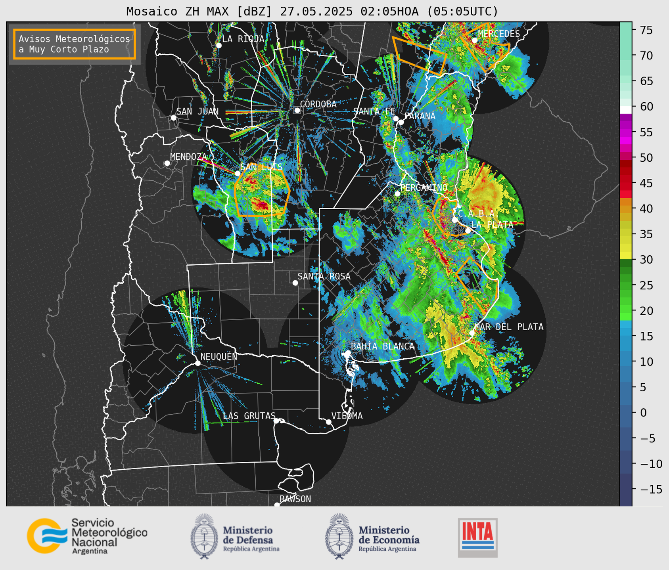Image resolution: width=669 pixels, height=570 pixels.
Task: Click the PERGAMINO city label
Action: coord(424,187)
